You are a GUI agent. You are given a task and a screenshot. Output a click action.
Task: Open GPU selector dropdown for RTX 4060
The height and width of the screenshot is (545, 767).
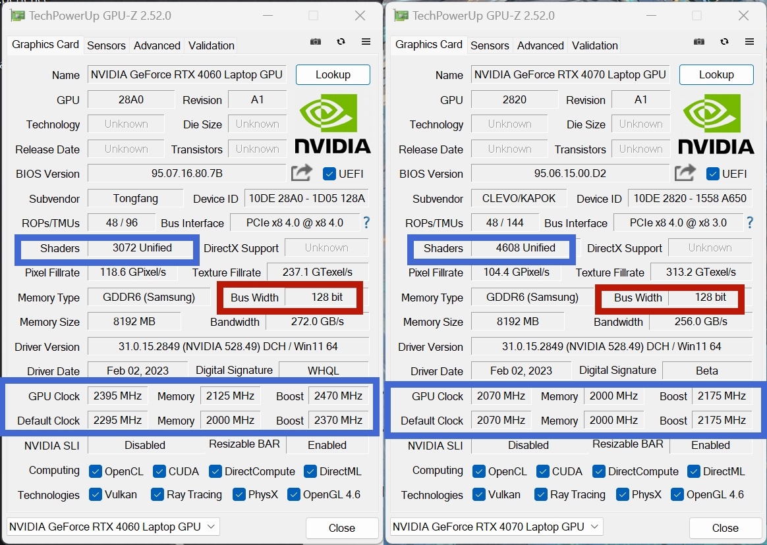click(x=113, y=527)
